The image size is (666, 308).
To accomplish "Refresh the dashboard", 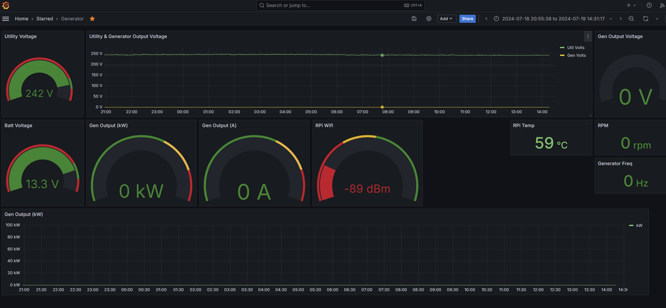I will pos(646,19).
